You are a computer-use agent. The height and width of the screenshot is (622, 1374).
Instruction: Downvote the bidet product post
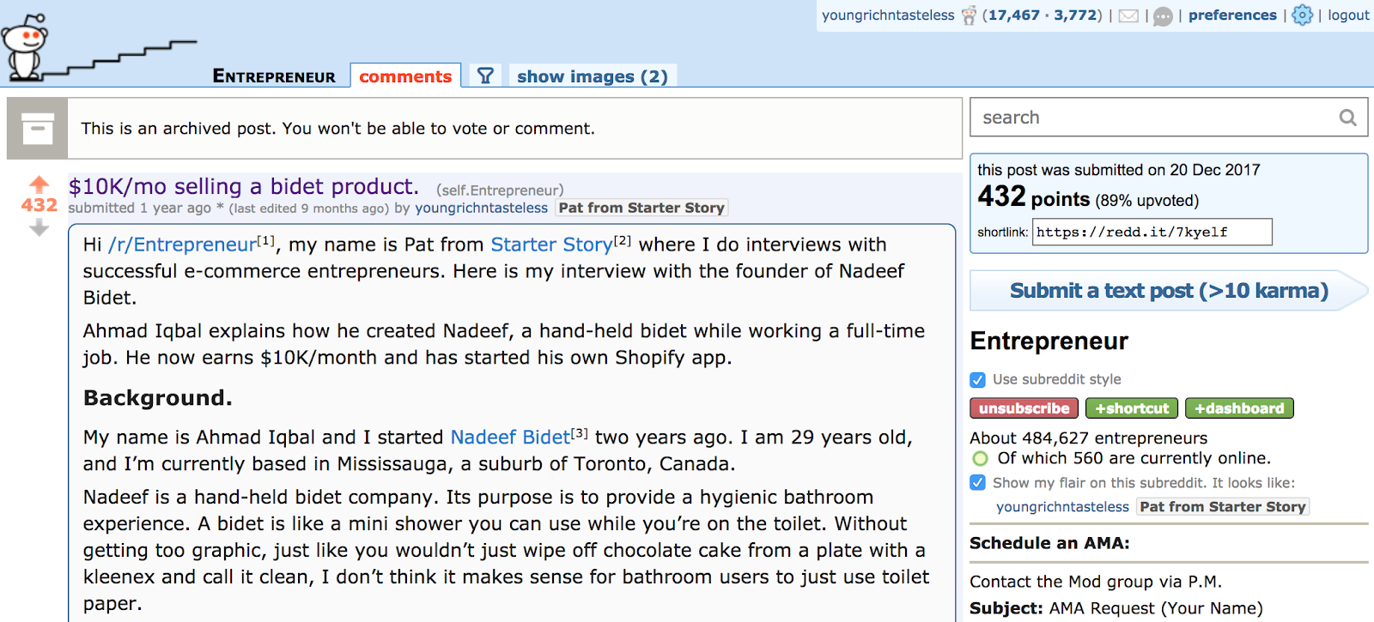pos(39,228)
